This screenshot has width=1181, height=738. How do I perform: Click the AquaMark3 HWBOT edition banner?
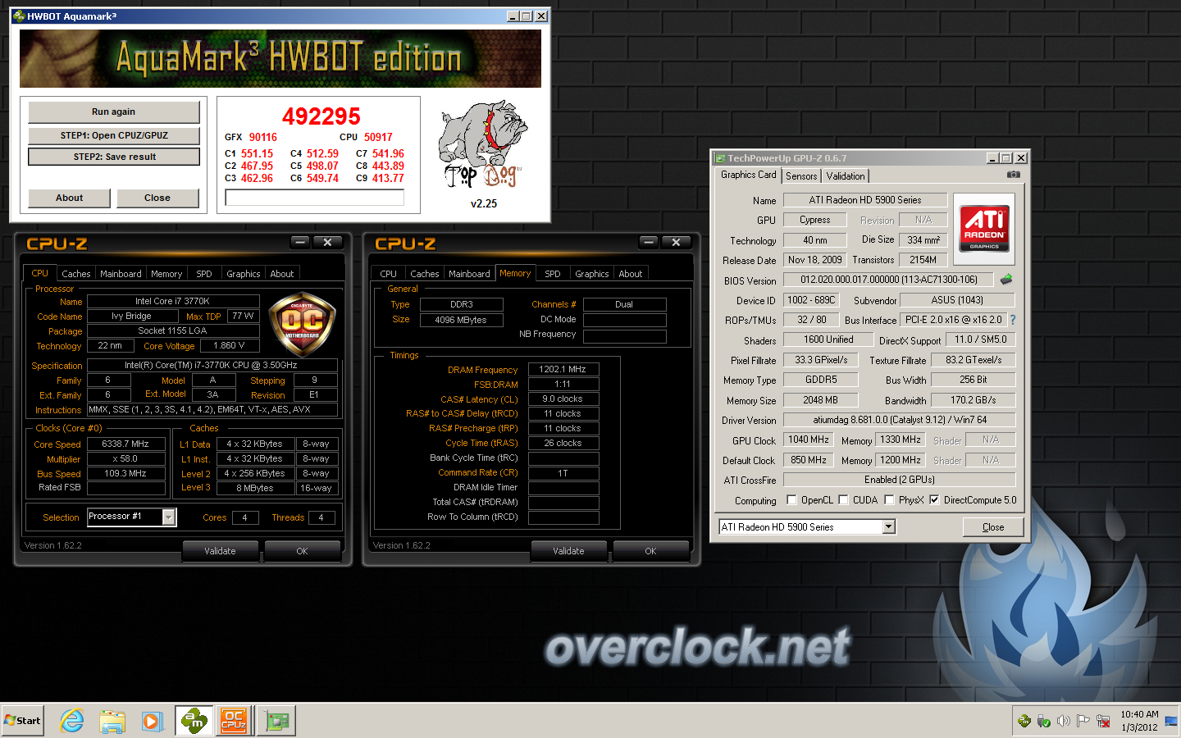280,58
